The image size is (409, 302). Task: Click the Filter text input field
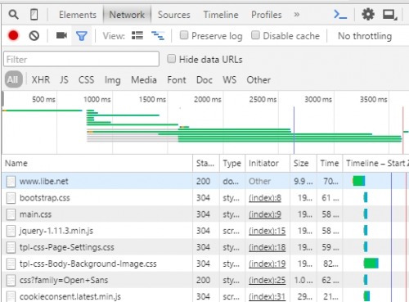(x=81, y=59)
